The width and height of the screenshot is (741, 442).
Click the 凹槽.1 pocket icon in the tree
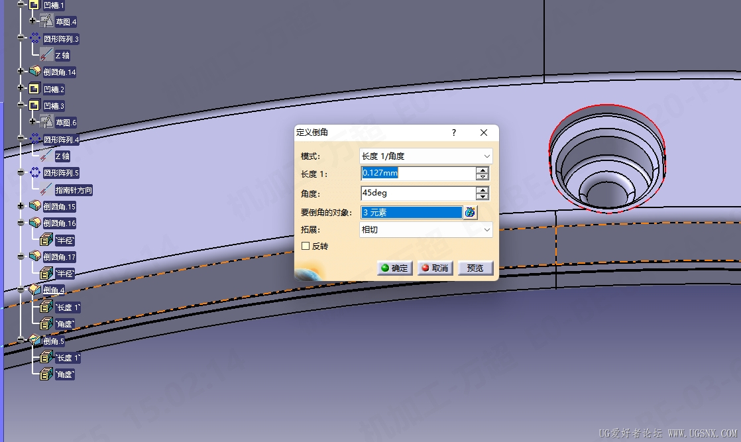point(34,5)
